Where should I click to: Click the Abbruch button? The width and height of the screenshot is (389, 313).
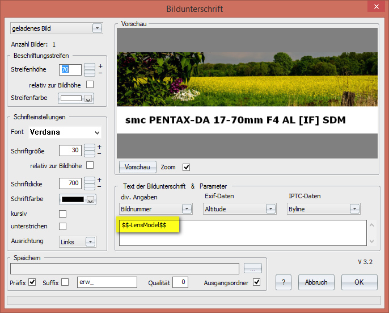[x=316, y=282]
